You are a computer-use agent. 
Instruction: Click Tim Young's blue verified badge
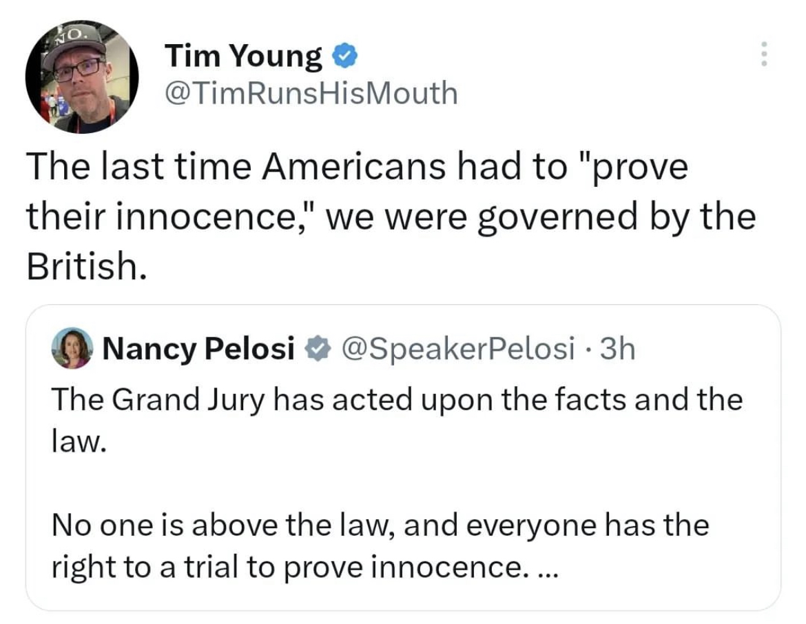pyautogui.click(x=344, y=55)
